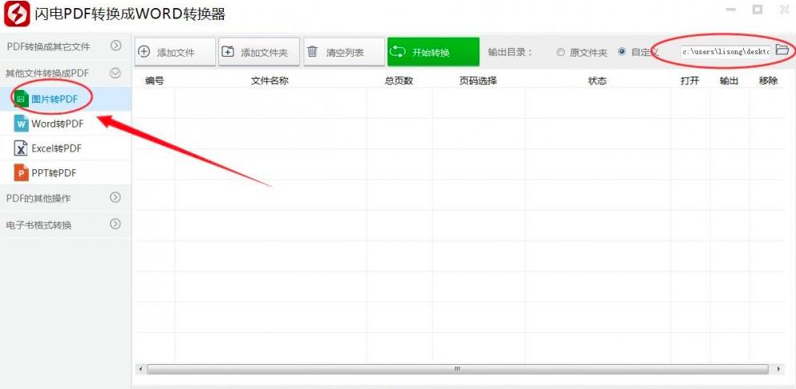The width and height of the screenshot is (796, 389).
Task: Click the 添加文件夹 button
Action: pos(259,51)
